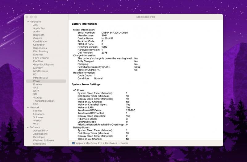Click the Cycle Count label
Screen dimensions: 247x162
pyautogui.click(x=85, y=75)
